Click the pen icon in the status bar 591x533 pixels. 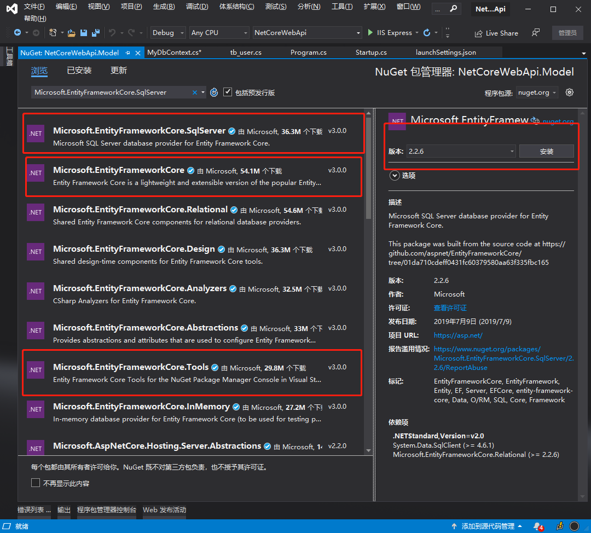[x=560, y=526]
